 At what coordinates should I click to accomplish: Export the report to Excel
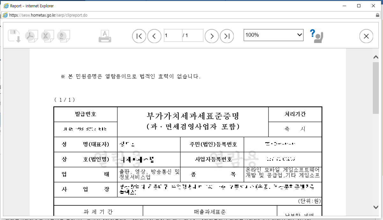[48, 36]
